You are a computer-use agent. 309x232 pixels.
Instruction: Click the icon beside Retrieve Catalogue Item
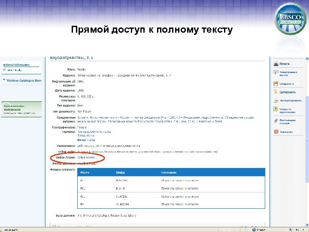pos(4,80)
